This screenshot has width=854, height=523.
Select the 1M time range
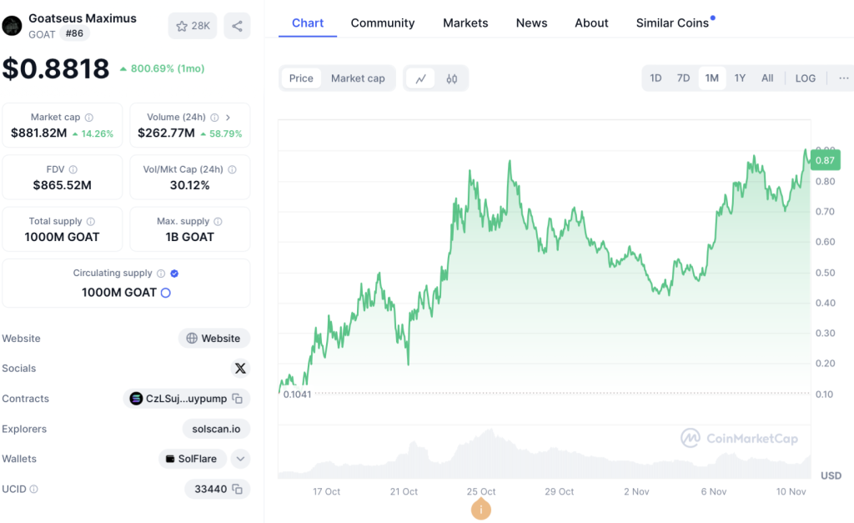(x=712, y=78)
